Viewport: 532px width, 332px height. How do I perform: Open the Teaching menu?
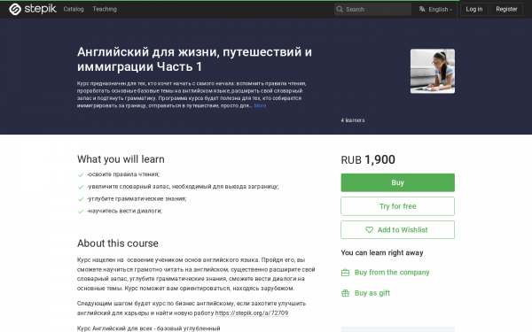point(105,9)
